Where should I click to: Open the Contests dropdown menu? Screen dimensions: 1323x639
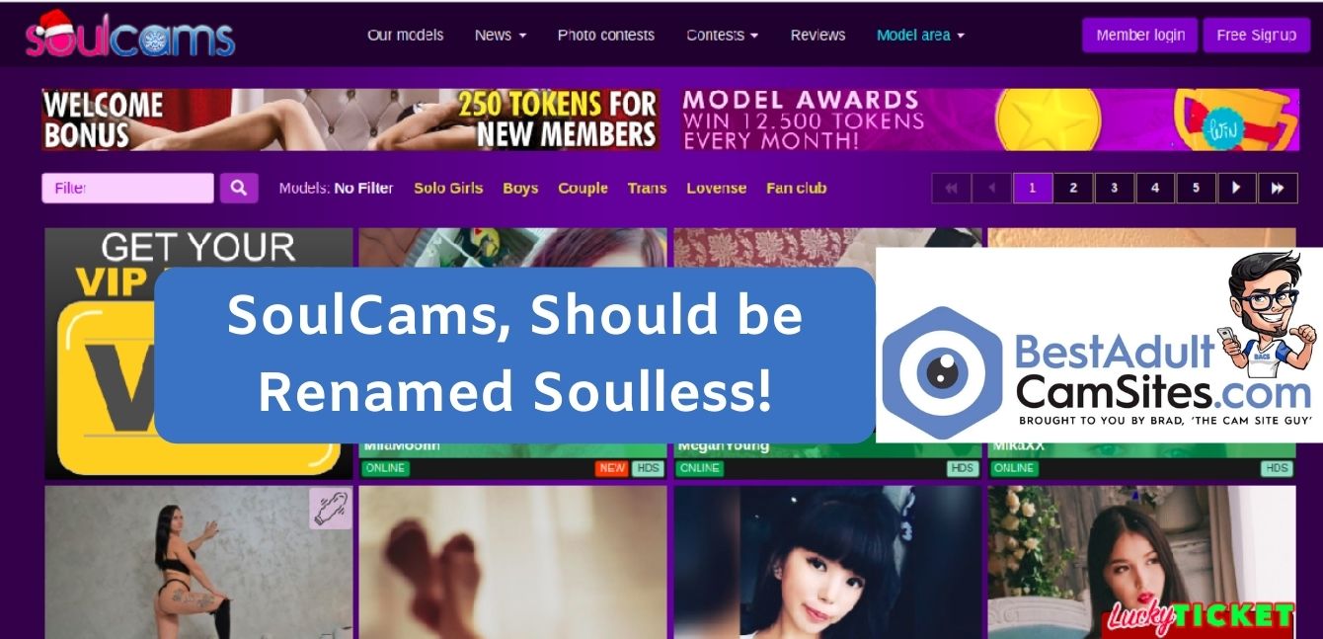click(723, 35)
